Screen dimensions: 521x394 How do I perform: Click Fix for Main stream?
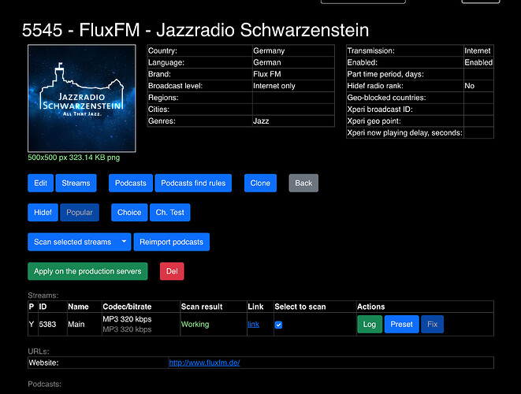[432, 324]
